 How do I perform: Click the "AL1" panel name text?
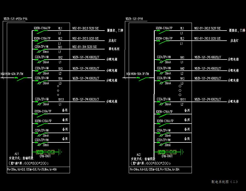pyautogui.click(x=16, y=154)
